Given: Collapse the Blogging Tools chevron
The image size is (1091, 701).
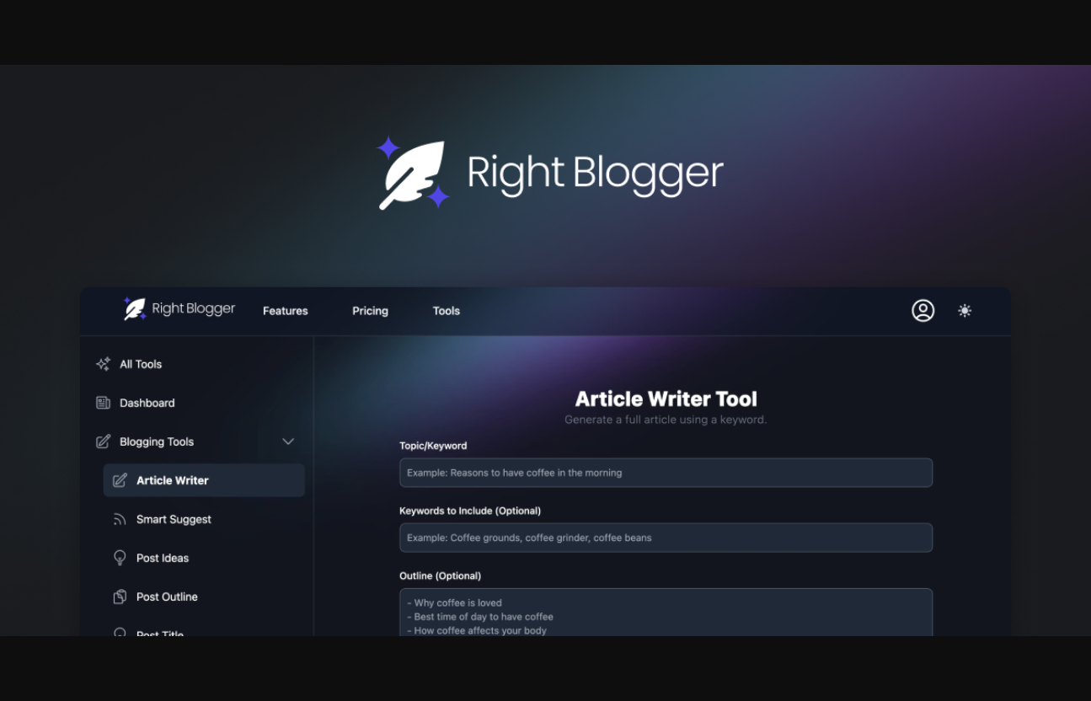Looking at the screenshot, I should (288, 441).
